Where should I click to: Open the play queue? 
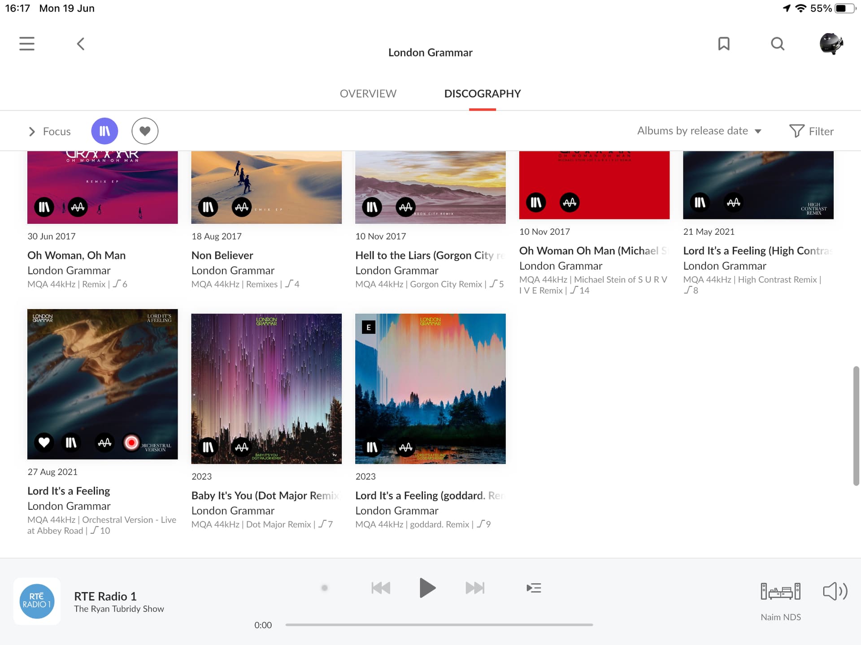(534, 588)
